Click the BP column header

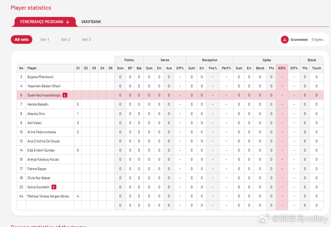coord(130,68)
